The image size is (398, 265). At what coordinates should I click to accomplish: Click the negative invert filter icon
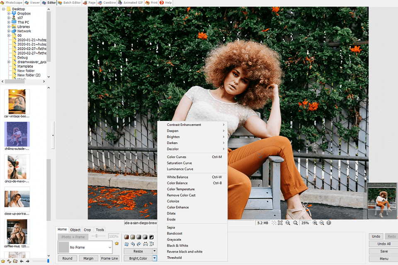pyautogui.click(x=152, y=237)
